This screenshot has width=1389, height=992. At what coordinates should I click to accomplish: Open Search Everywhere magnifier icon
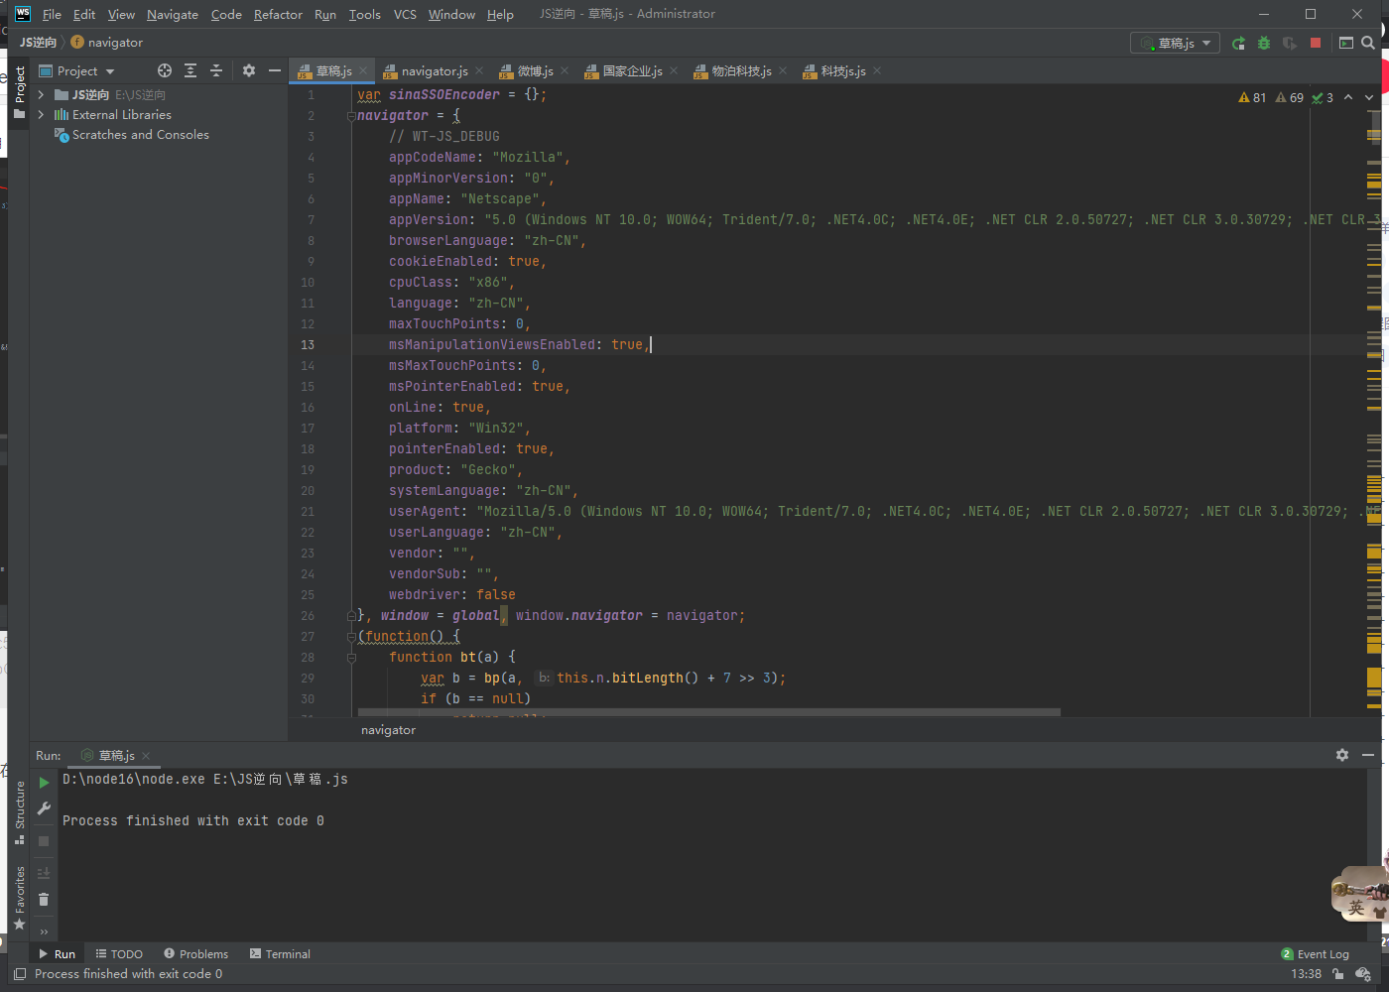pyautogui.click(x=1368, y=43)
